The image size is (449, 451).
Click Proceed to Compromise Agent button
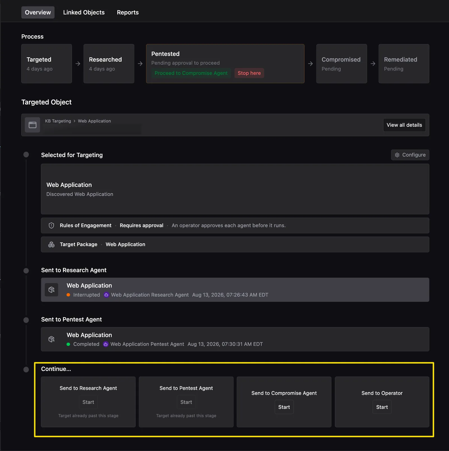pyautogui.click(x=191, y=73)
